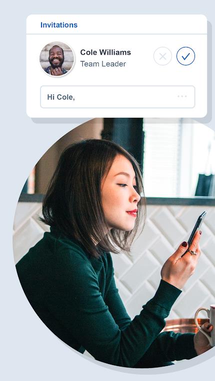The width and height of the screenshot is (215, 381).
Task: Open the Invitations tab header
Action: tap(59, 25)
